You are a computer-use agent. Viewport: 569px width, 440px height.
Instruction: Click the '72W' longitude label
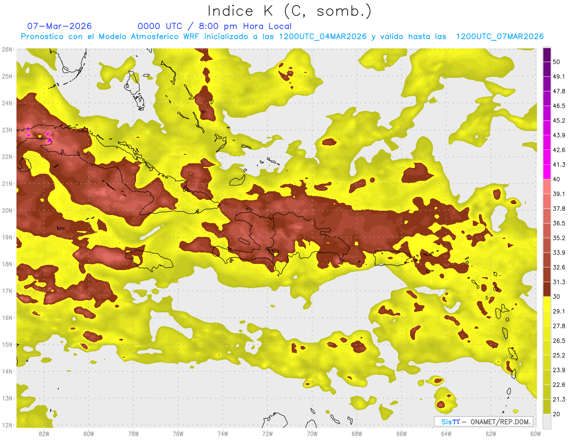click(x=267, y=434)
